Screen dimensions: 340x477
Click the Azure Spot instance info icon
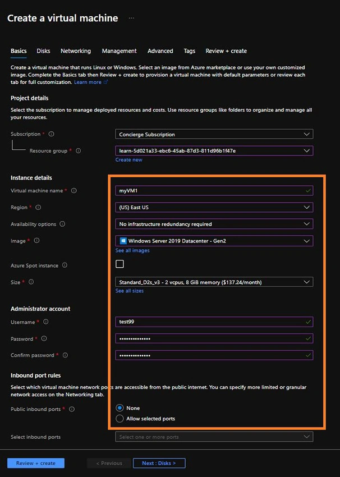[65, 265]
